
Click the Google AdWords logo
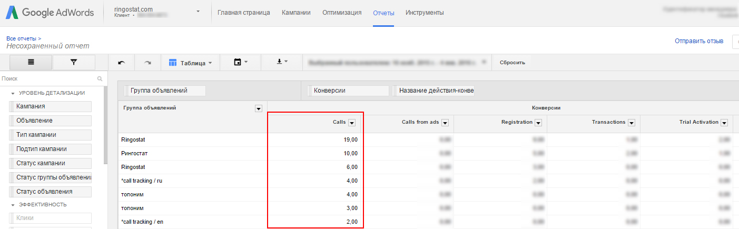click(x=50, y=13)
